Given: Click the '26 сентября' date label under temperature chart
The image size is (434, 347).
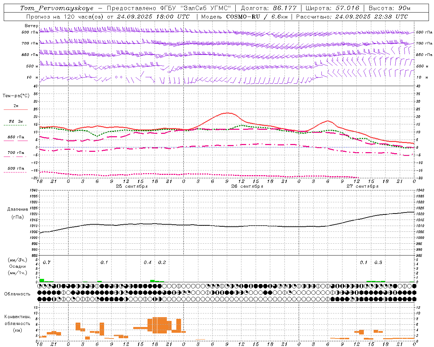Looking at the screenshot, I should (247, 186).
